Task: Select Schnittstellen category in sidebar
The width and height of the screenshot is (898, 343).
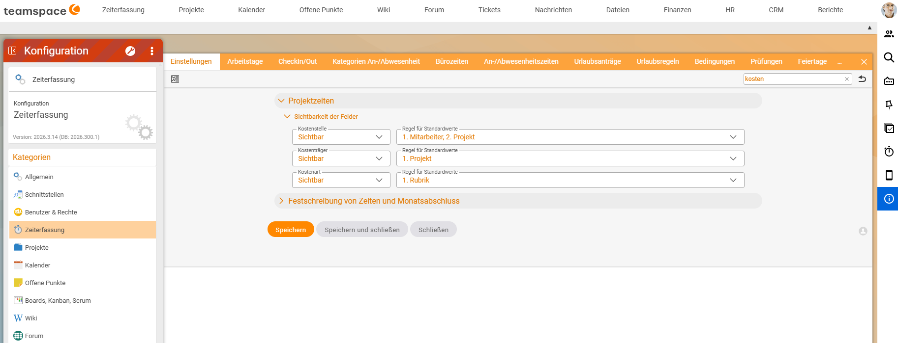Action: [83, 194]
